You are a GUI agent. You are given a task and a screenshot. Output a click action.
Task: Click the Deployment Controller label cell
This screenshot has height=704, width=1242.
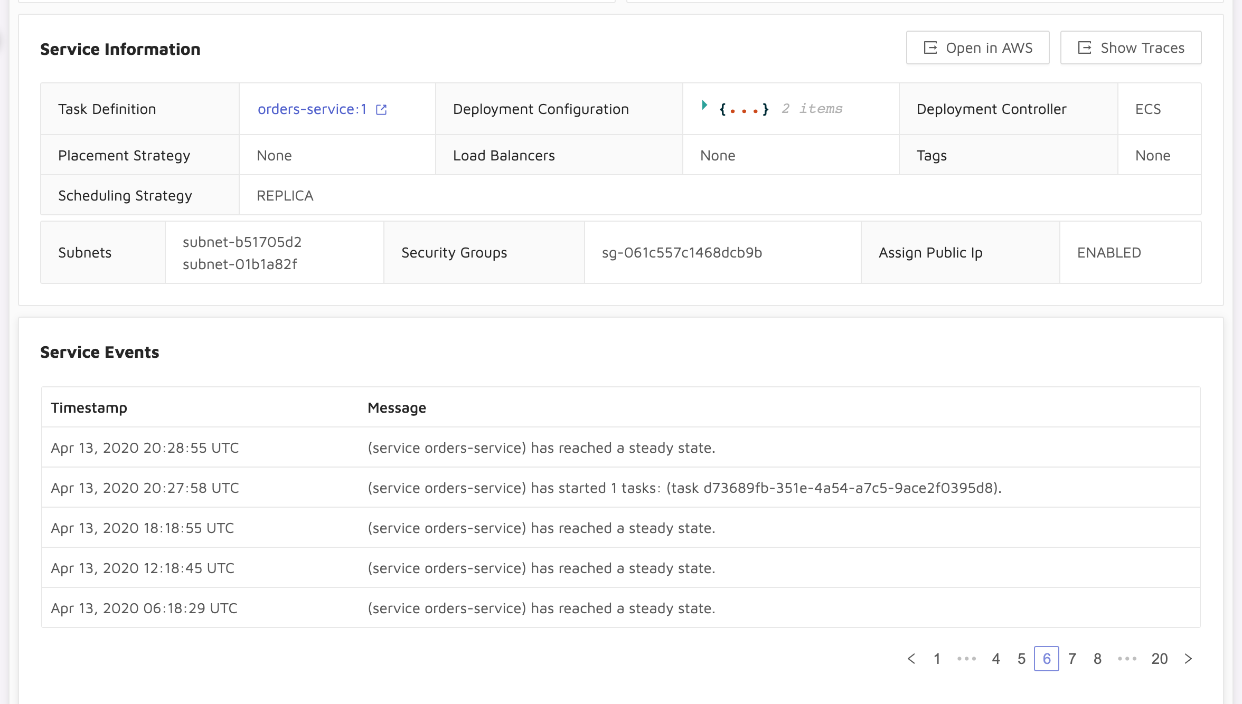click(1009, 109)
